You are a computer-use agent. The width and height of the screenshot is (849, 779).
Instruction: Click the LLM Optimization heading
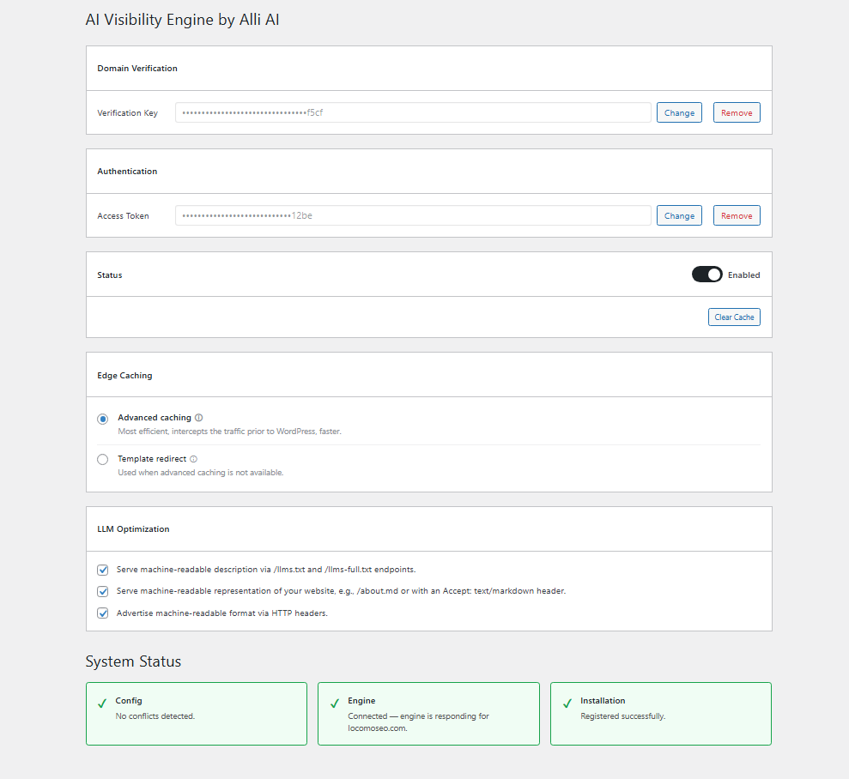coord(133,529)
